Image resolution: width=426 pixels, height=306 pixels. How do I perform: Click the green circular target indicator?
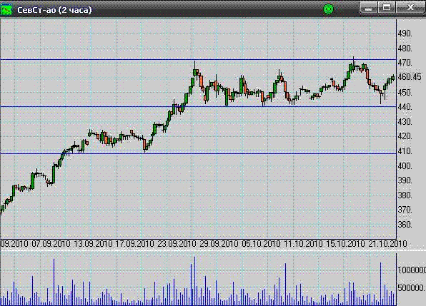tap(328, 9)
